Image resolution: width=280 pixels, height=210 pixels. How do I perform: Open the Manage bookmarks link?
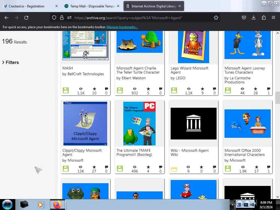click(x=122, y=27)
